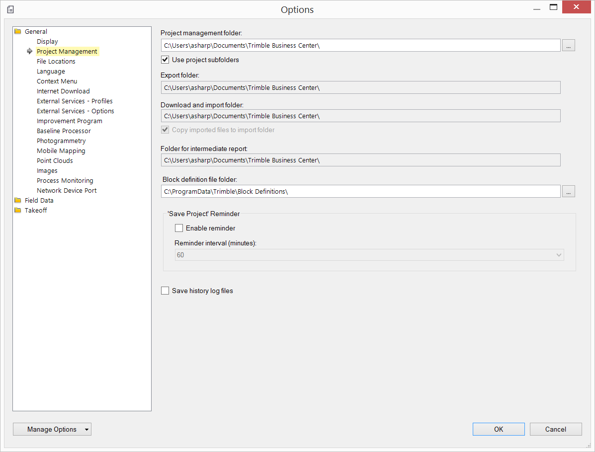The width and height of the screenshot is (595, 452).
Task: Click the General folder icon
Action: point(18,32)
